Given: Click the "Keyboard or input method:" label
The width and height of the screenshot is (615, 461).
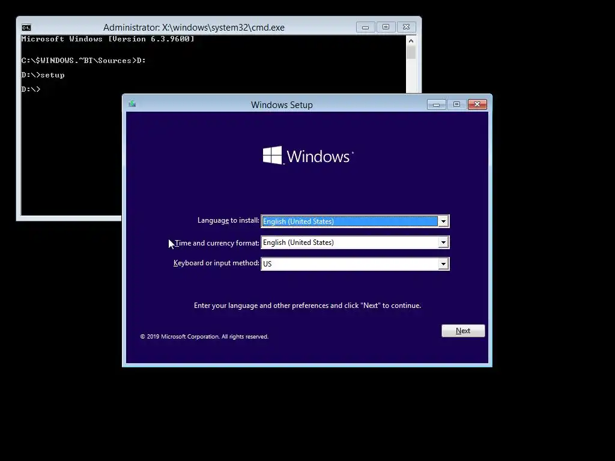Looking at the screenshot, I should click(216, 263).
